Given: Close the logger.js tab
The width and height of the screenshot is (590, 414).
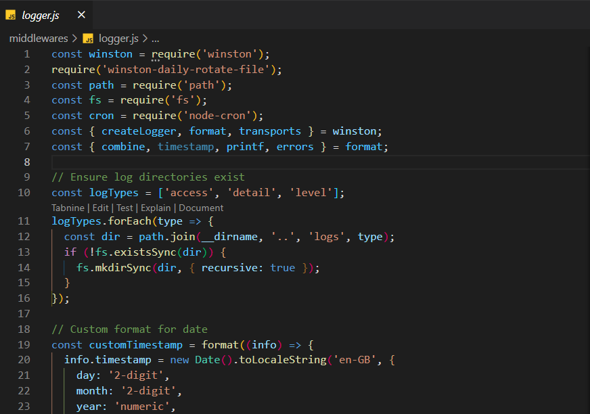Looking at the screenshot, I should click(81, 14).
